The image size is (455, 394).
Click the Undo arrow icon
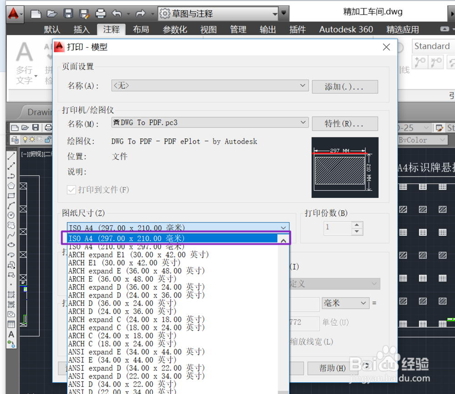(x=117, y=13)
